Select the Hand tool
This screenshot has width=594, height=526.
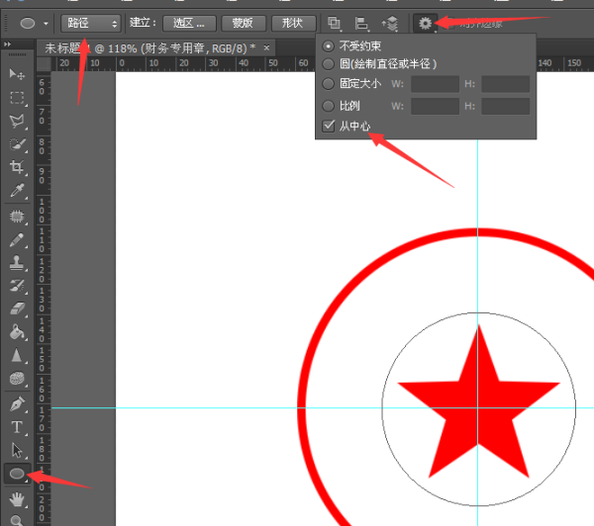(x=17, y=499)
